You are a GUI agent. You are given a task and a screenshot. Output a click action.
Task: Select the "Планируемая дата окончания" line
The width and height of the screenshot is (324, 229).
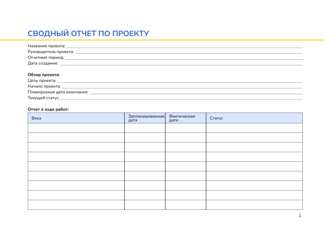click(196, 93)
